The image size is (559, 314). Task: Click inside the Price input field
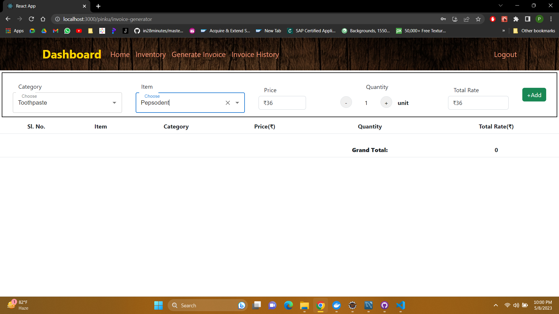click(282, 103)
